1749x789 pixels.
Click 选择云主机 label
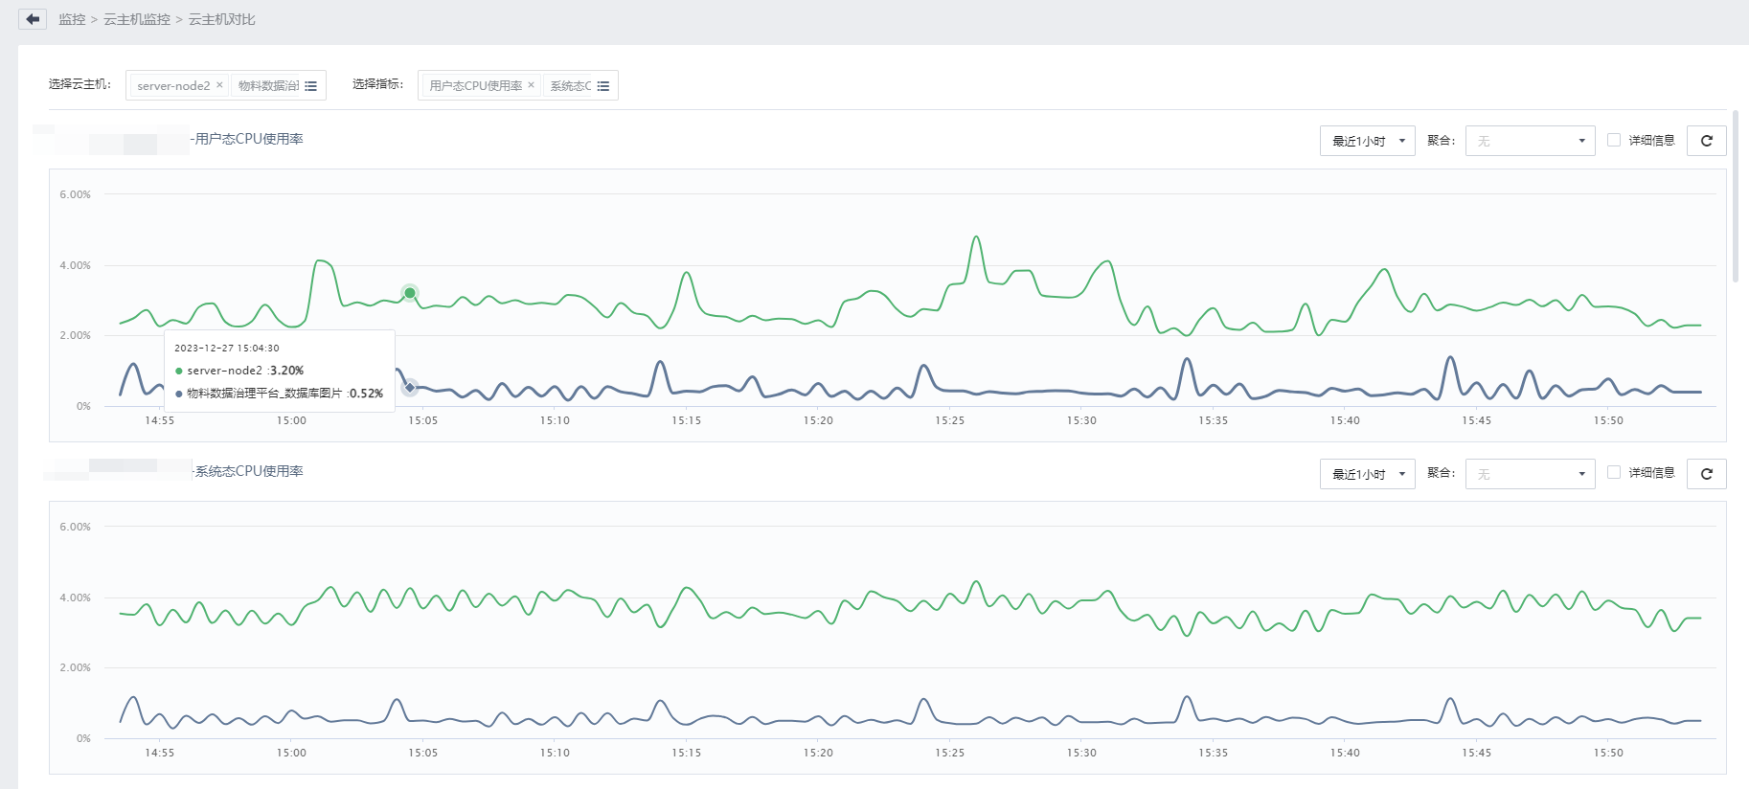(79, 84)
